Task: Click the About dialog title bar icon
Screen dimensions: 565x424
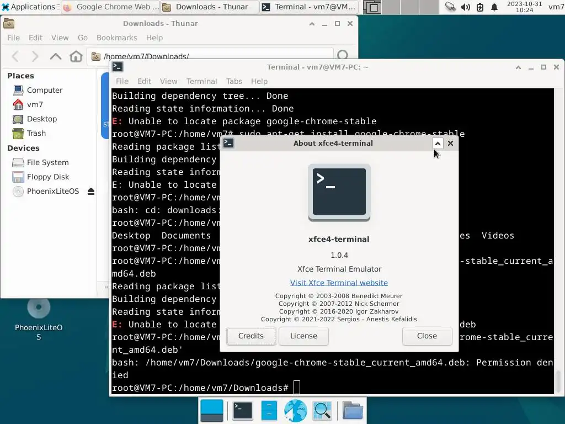Action: coord(228,143)
